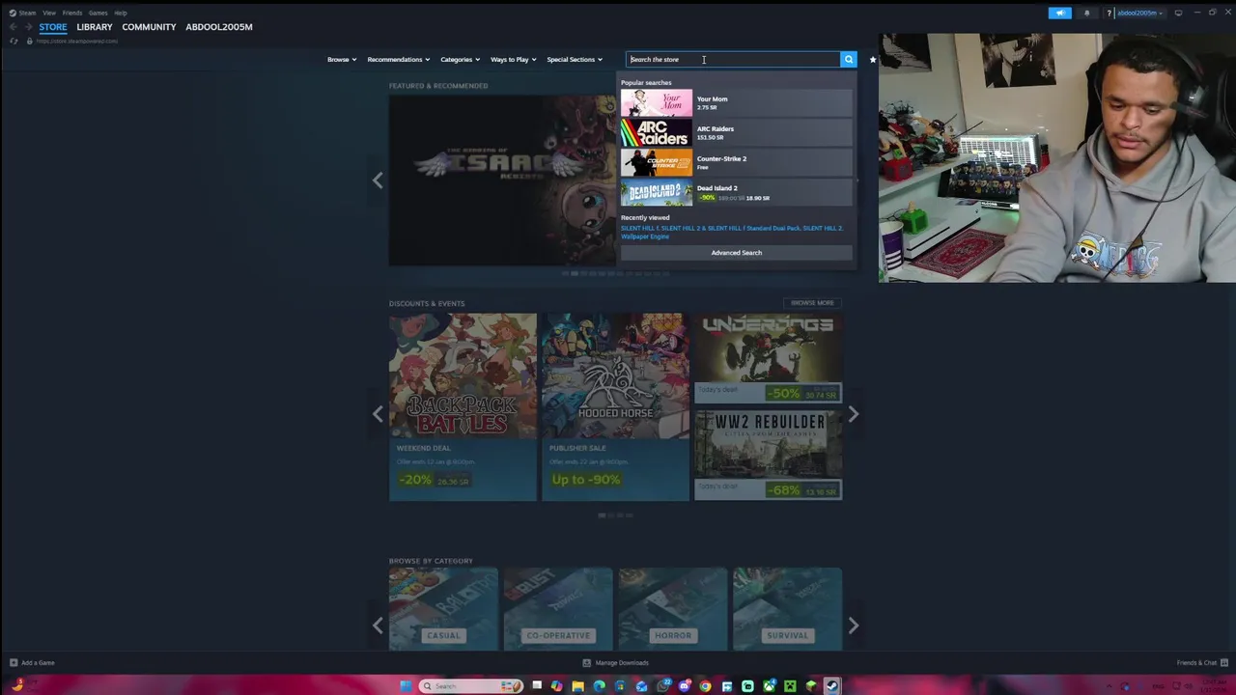Open the Steam menu
The height and width of the screenshot is (695, 1236).
[x=27, y=14]
